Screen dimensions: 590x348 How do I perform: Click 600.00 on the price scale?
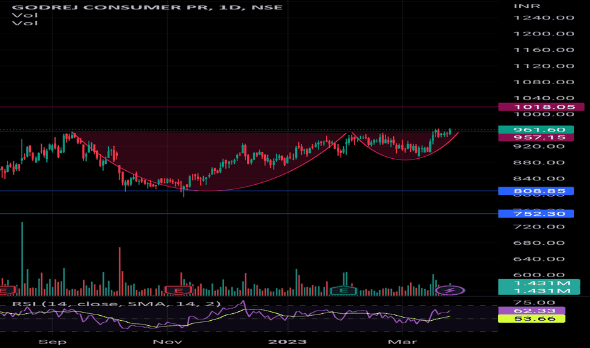point(539,275)
